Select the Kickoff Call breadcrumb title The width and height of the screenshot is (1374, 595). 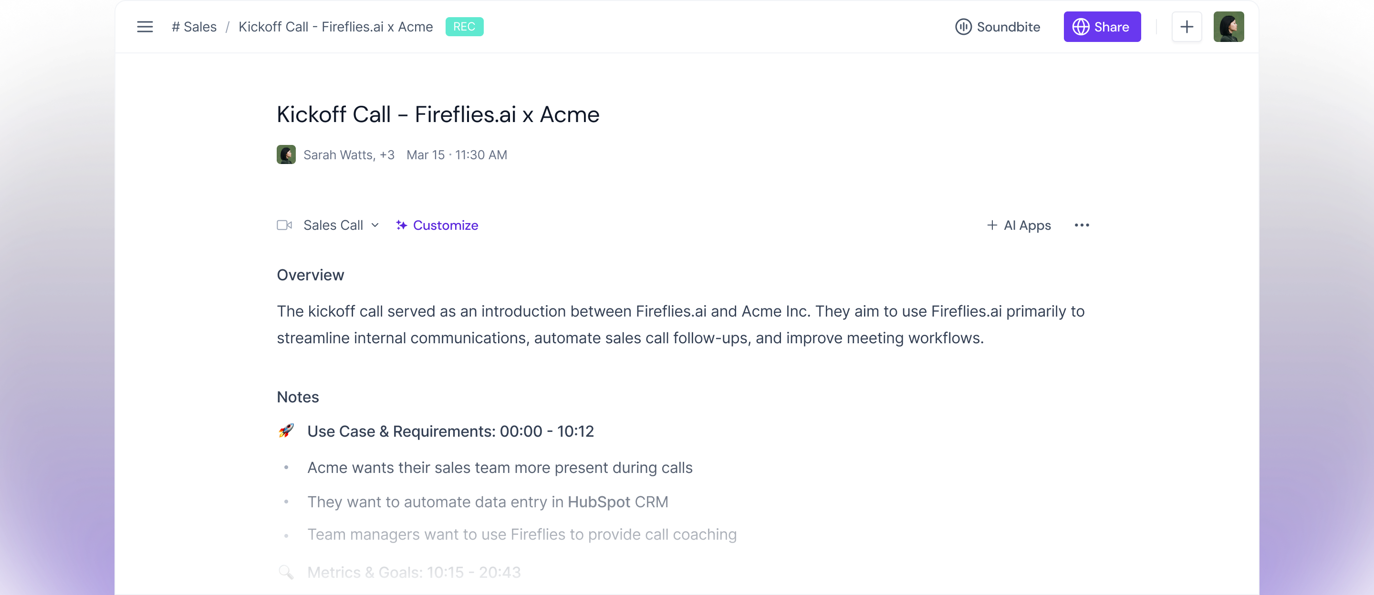[335, 27]
